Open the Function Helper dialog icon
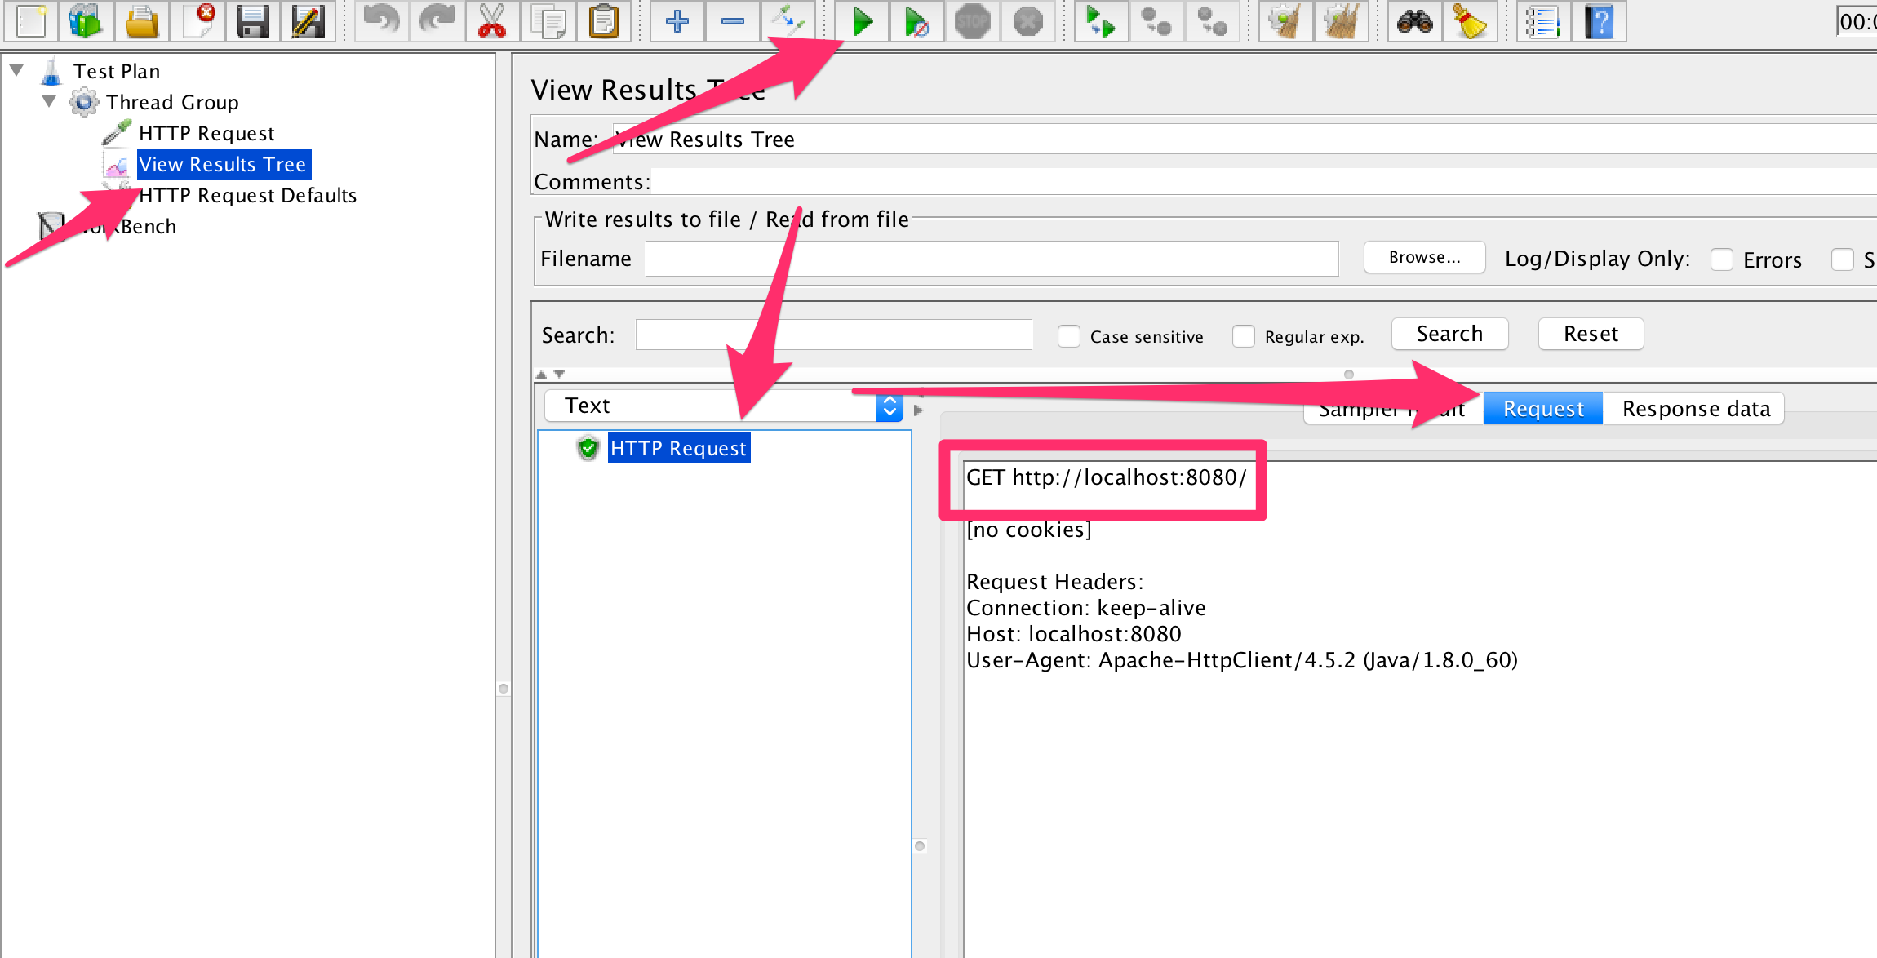The width and height of the screenshot is (1877, 958). (1543, 21)
